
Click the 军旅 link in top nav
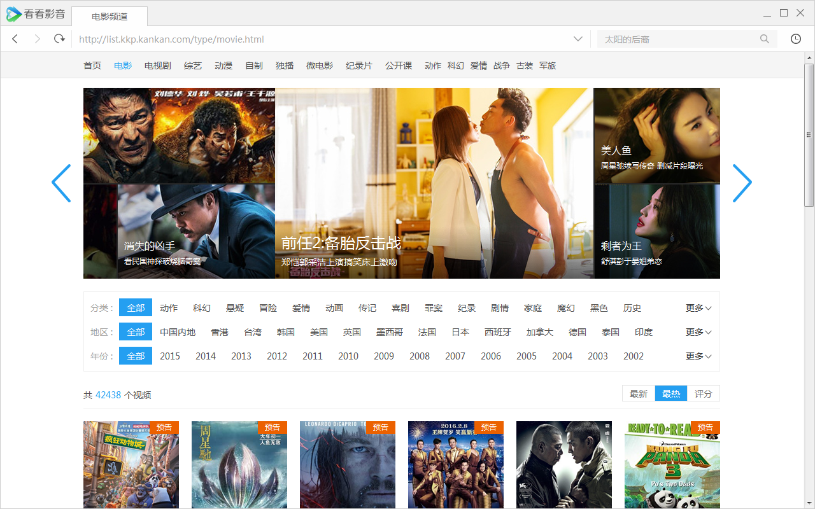click(x=548, y=66)
